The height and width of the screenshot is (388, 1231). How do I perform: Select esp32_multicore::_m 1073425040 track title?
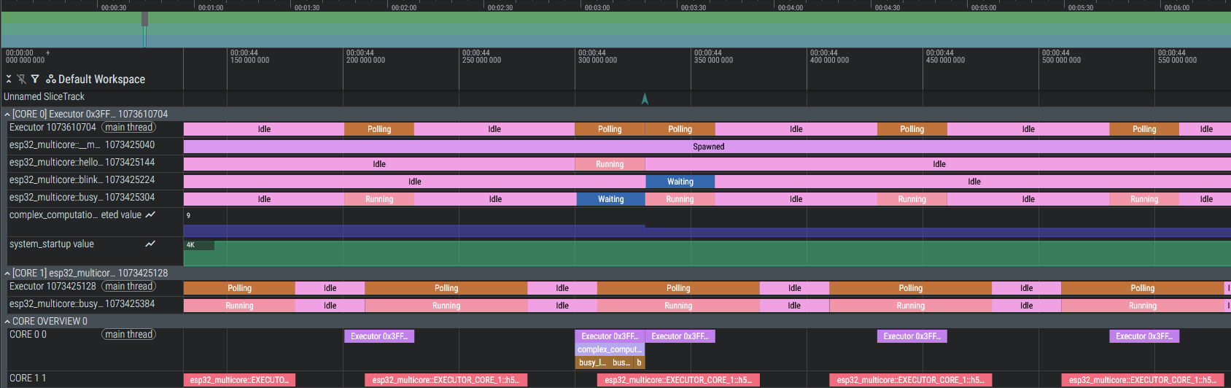click(82, 144)
